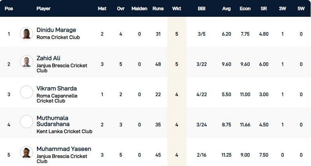
Task: Sort by Avg column header
Action: (226, 9)
